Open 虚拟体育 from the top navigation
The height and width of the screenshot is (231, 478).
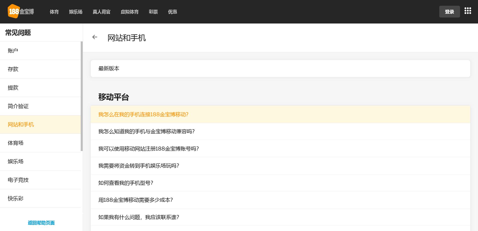[x=129, y=12]
